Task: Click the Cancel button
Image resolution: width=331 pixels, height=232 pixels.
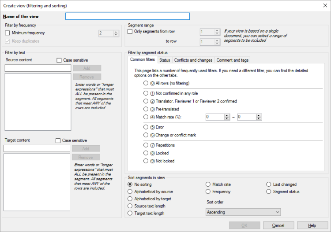Action: (x=278, y=225)
